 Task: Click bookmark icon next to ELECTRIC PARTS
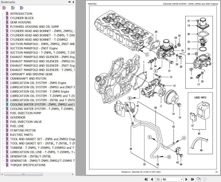coord(7,135)
